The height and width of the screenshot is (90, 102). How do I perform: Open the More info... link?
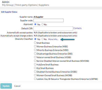point(53,39)
